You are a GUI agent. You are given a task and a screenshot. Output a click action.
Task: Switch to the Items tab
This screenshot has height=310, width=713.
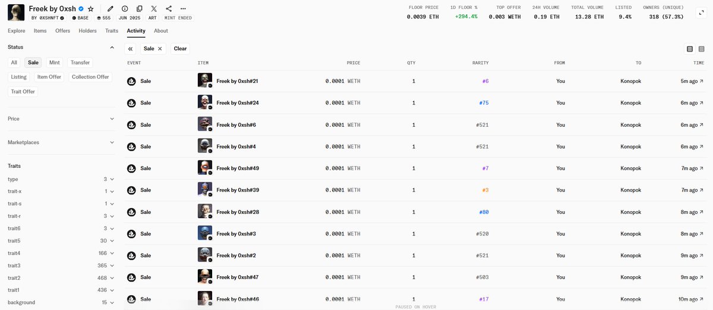point(40,31)
